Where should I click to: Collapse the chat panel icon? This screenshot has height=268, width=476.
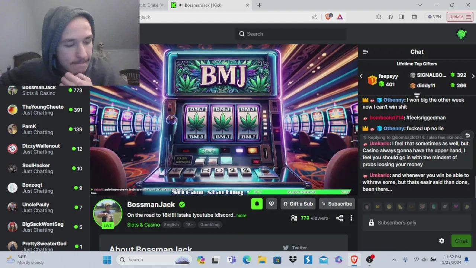point(366,52)
